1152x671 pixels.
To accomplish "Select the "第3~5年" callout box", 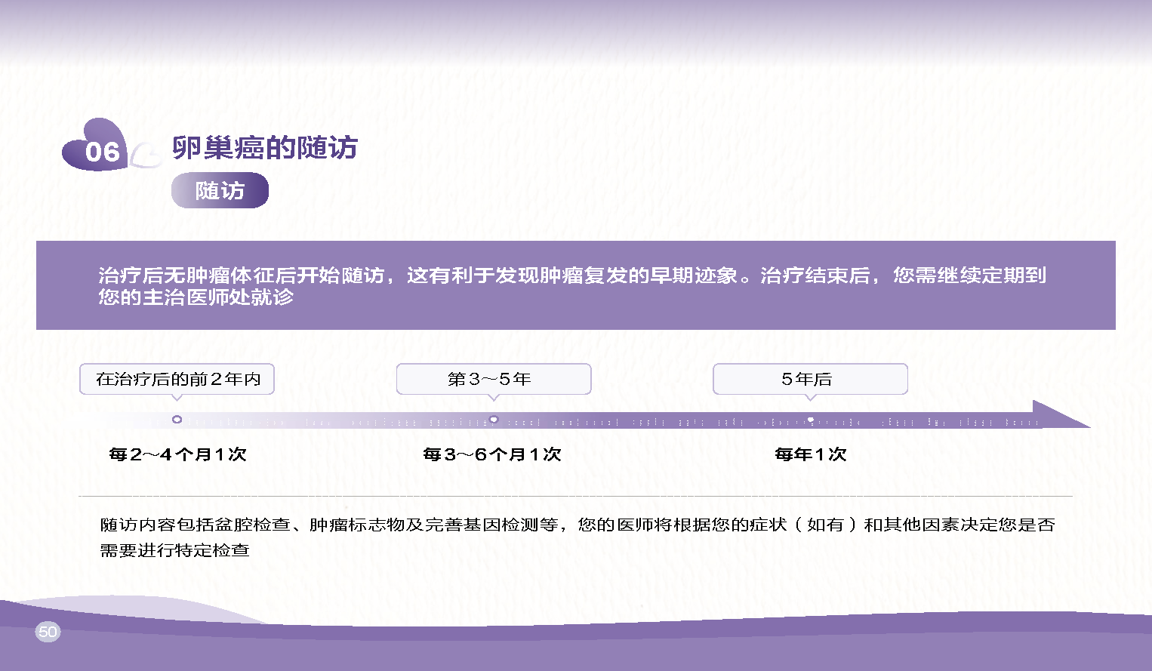I will [x=493, y=379].
